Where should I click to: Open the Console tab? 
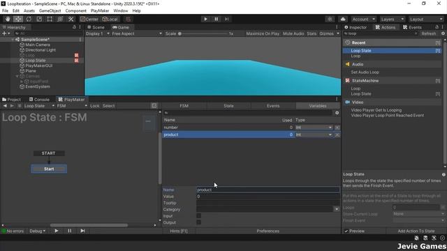(39, 100)
